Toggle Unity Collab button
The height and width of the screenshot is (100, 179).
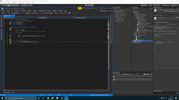click(x=144, y=6)
